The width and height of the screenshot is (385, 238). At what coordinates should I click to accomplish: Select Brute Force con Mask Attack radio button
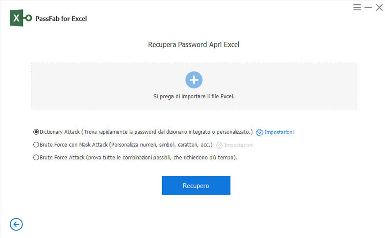(36, 145)
